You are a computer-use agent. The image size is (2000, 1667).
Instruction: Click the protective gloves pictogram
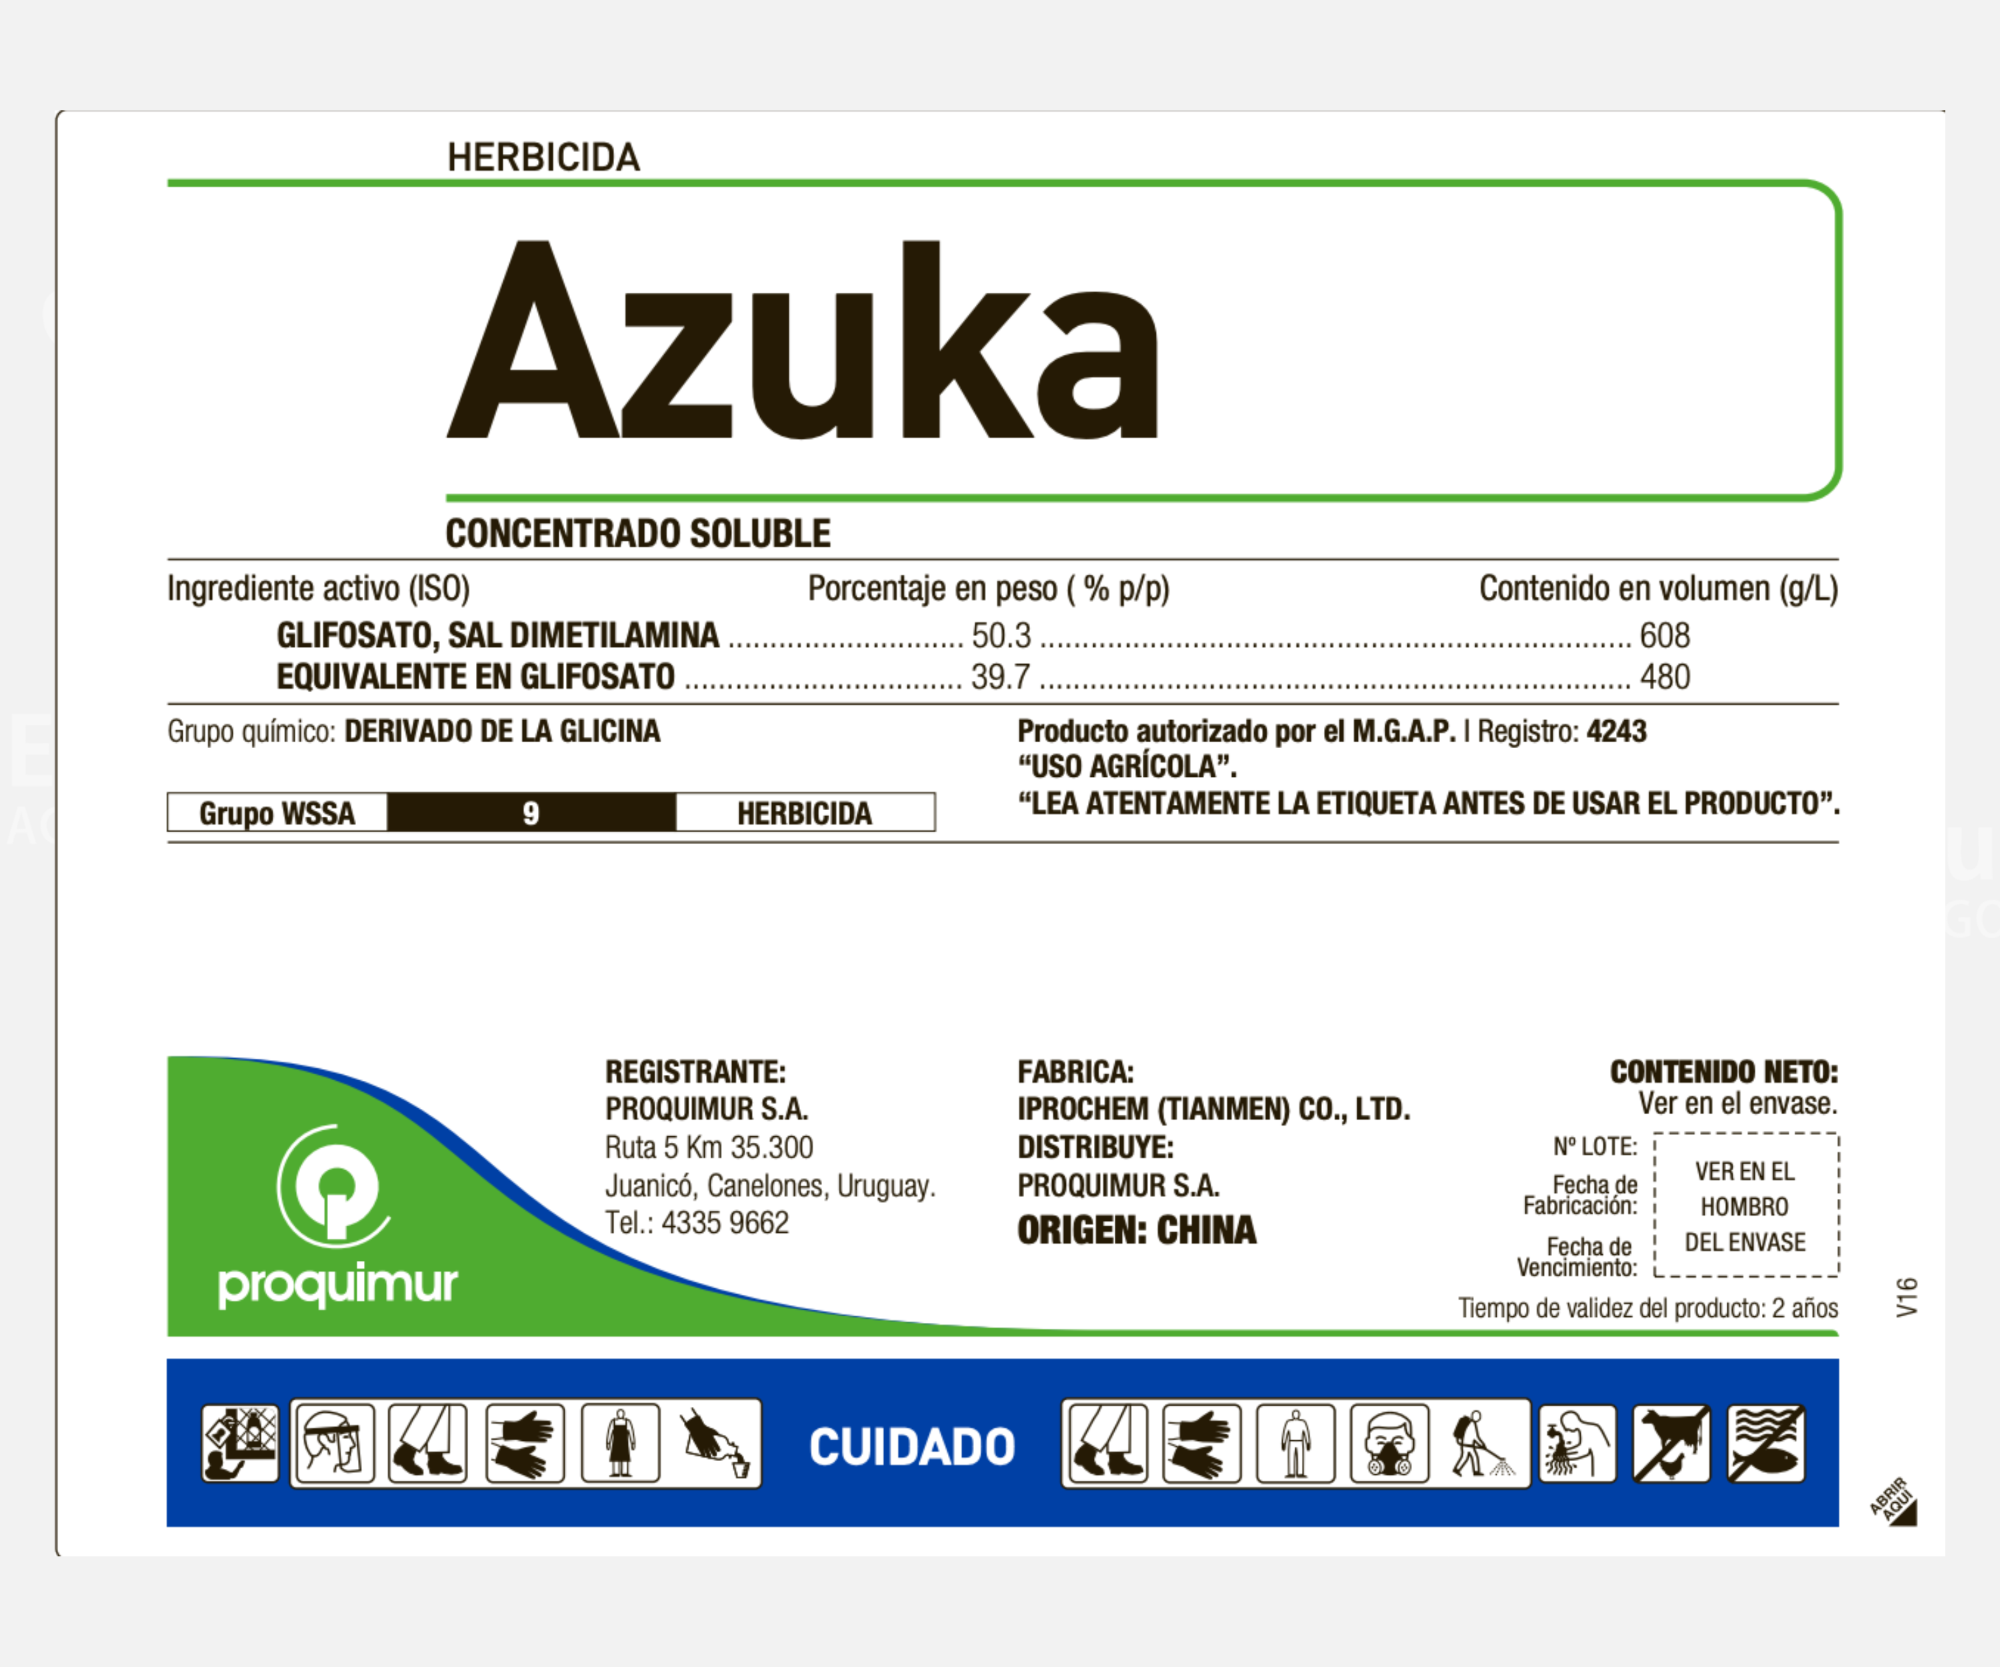(524, 1444)
